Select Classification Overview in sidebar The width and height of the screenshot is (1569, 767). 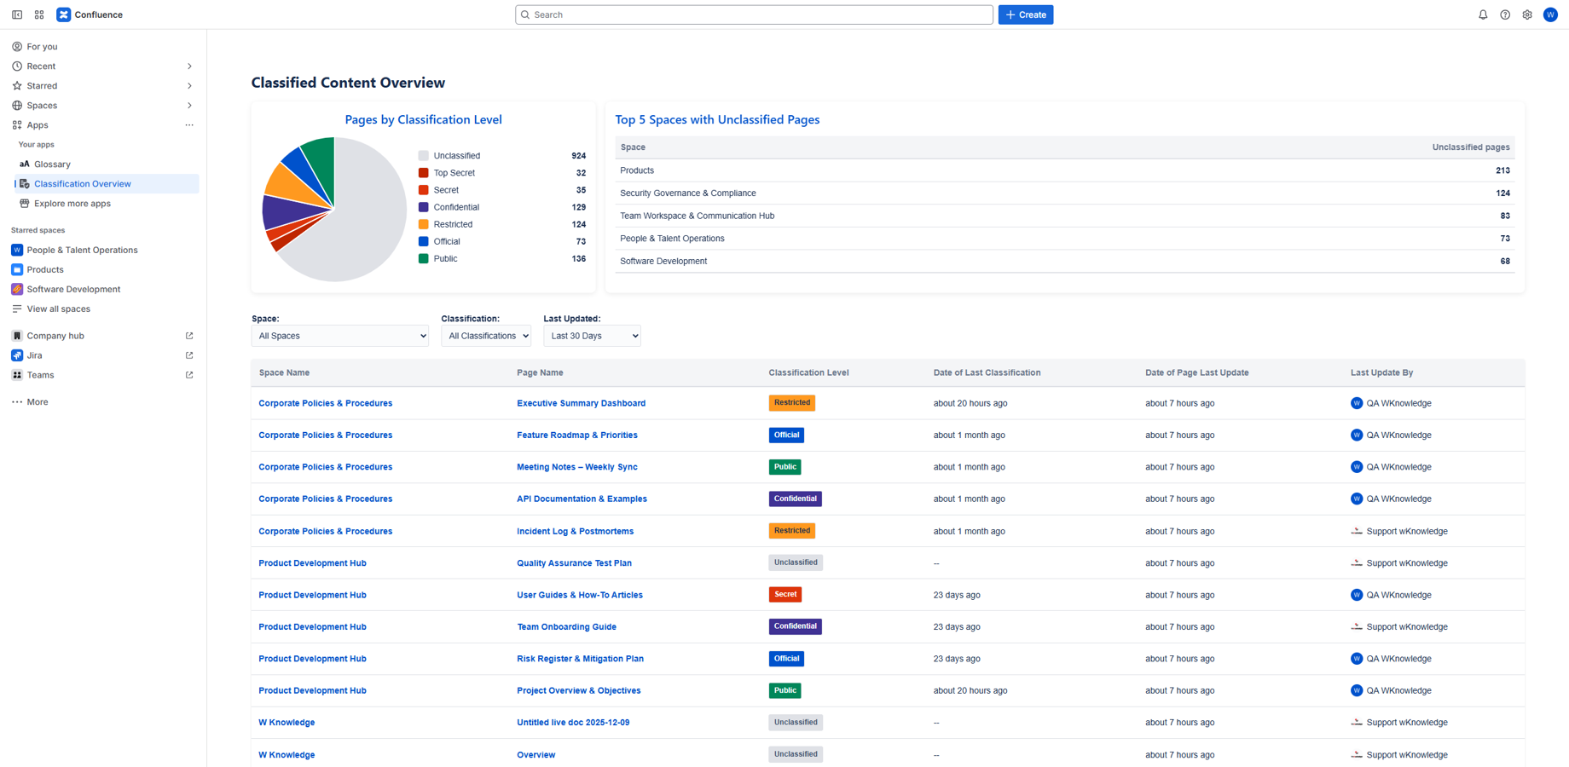[x=82, y=184]
